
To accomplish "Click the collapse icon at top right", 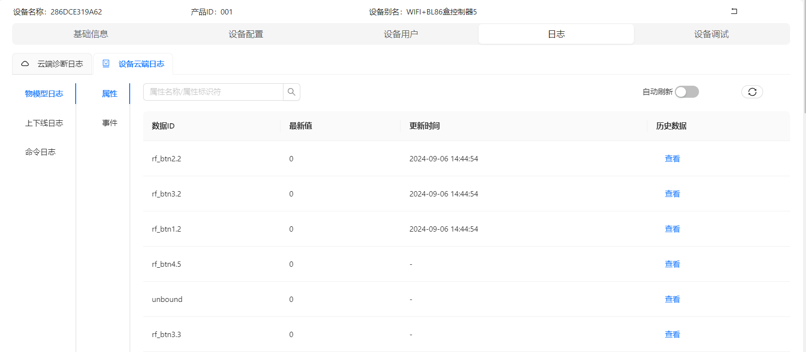I will [x=734, y=12].
